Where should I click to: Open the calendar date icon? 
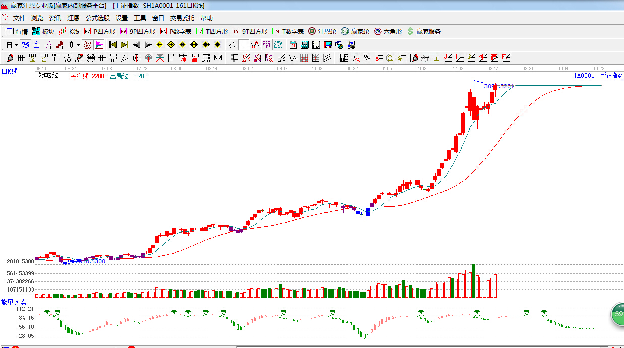[x=293, y=45]
